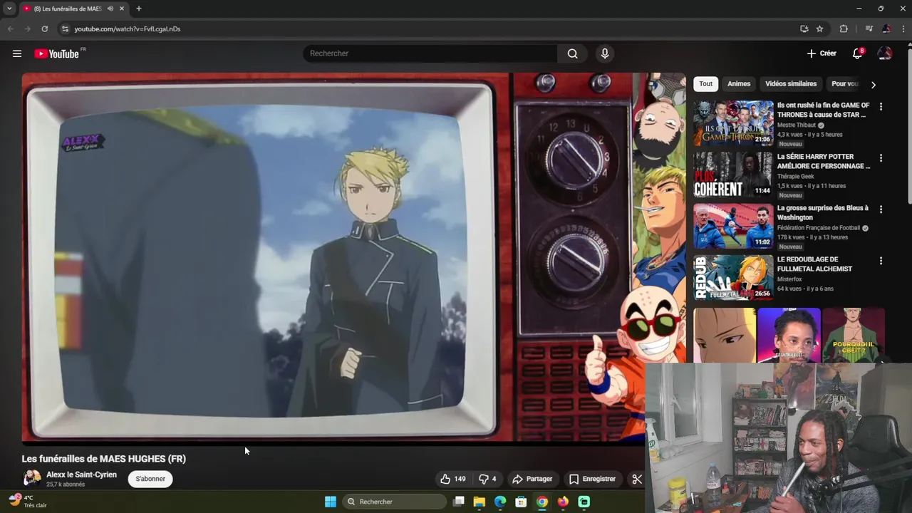Open Game of Thrones video thumbnail
912x513 pixels.
point(733,123)
